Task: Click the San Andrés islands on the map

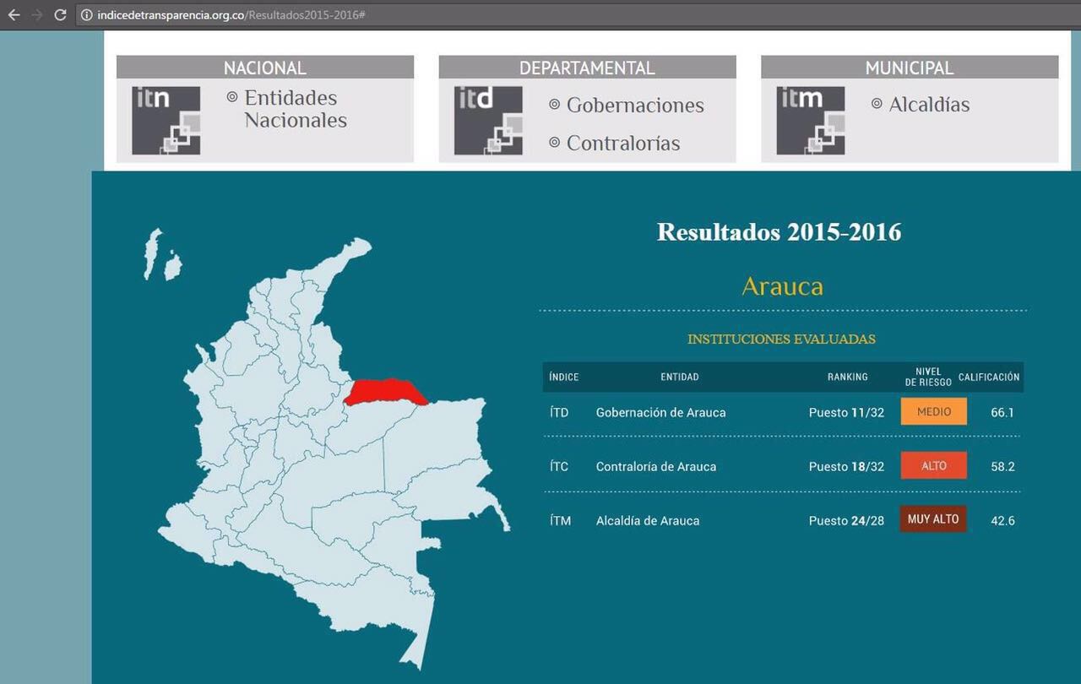Action: pos(161,255)
